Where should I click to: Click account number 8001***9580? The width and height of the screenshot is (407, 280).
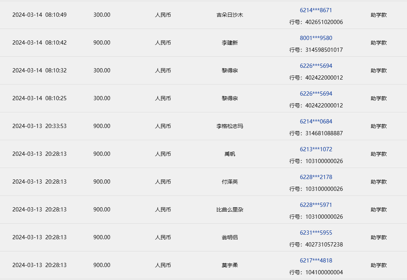pos(316,38)
